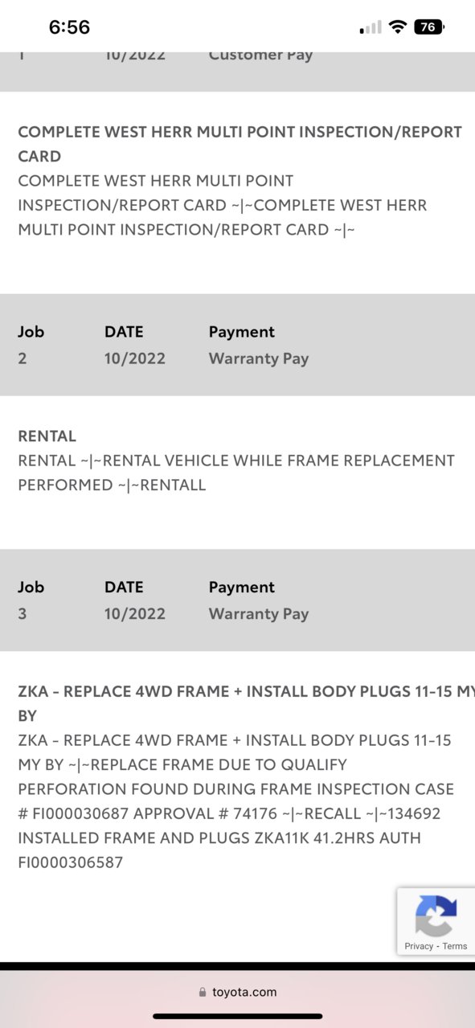This screenshot has width=475, height=1028.
Task: Tap the cellular signal bars icon
Action: pyautogui.click(x=371, y=27)
